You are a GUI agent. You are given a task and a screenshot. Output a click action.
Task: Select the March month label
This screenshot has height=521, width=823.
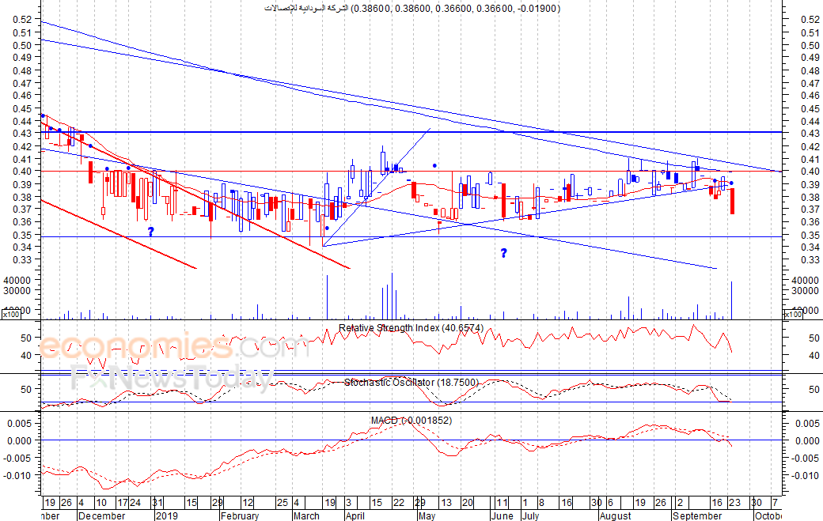(306, 515)
